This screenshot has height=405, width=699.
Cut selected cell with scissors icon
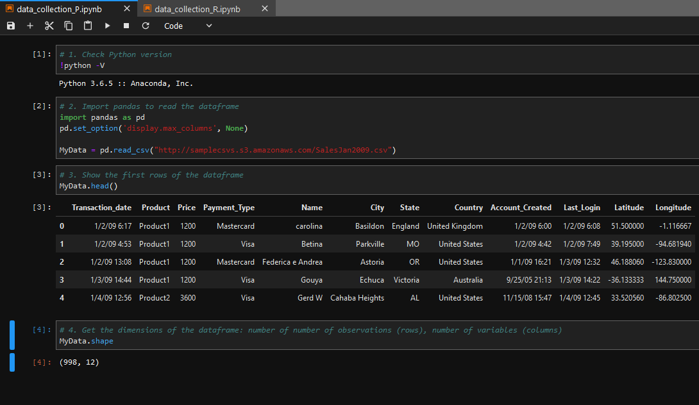click(49, 26)
